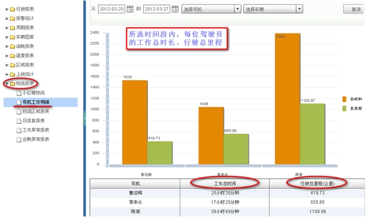Click the 查询 query button
This screenshot has height=217, width=366.
[x=354, y=9]
